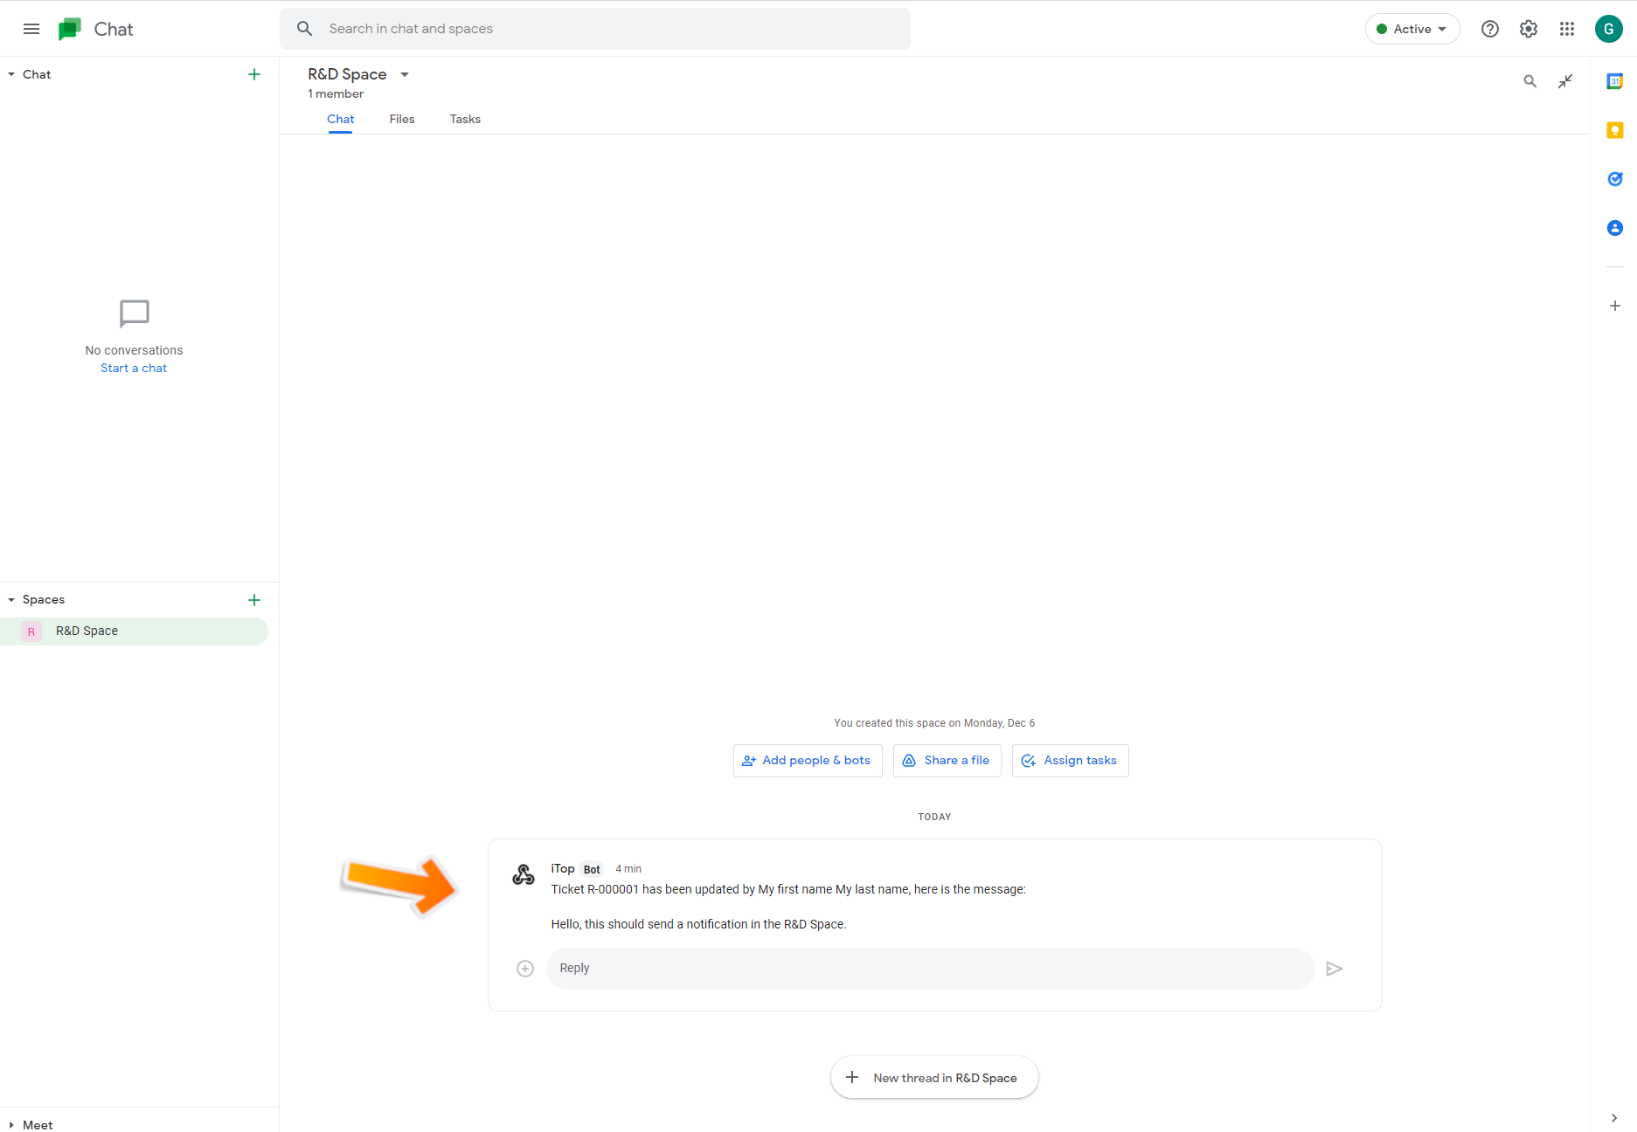This screenshot has height=1132, width=1637.
Task: Open Contacts in the side panel
Action: point(1615,228)
